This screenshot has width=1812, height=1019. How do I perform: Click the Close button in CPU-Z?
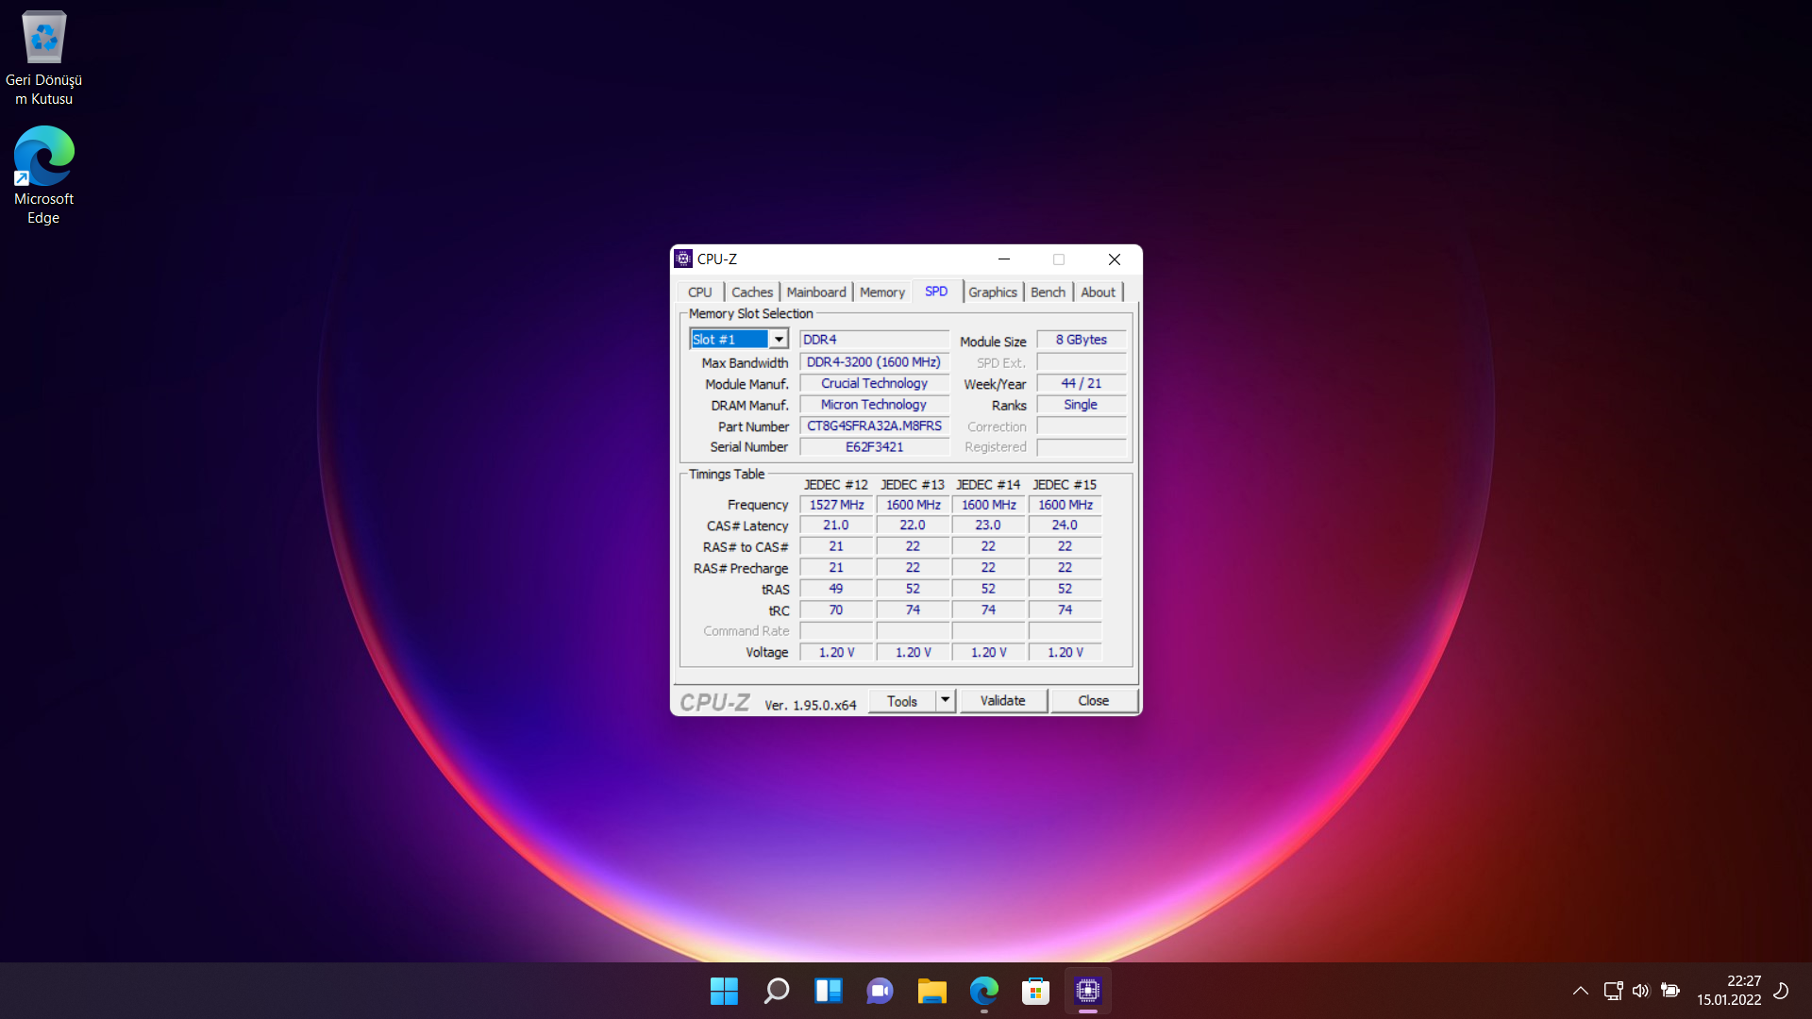click(x=1093, y=700)
